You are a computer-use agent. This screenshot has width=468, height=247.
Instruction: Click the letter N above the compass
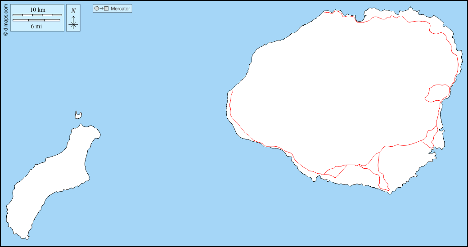(73, 10)
